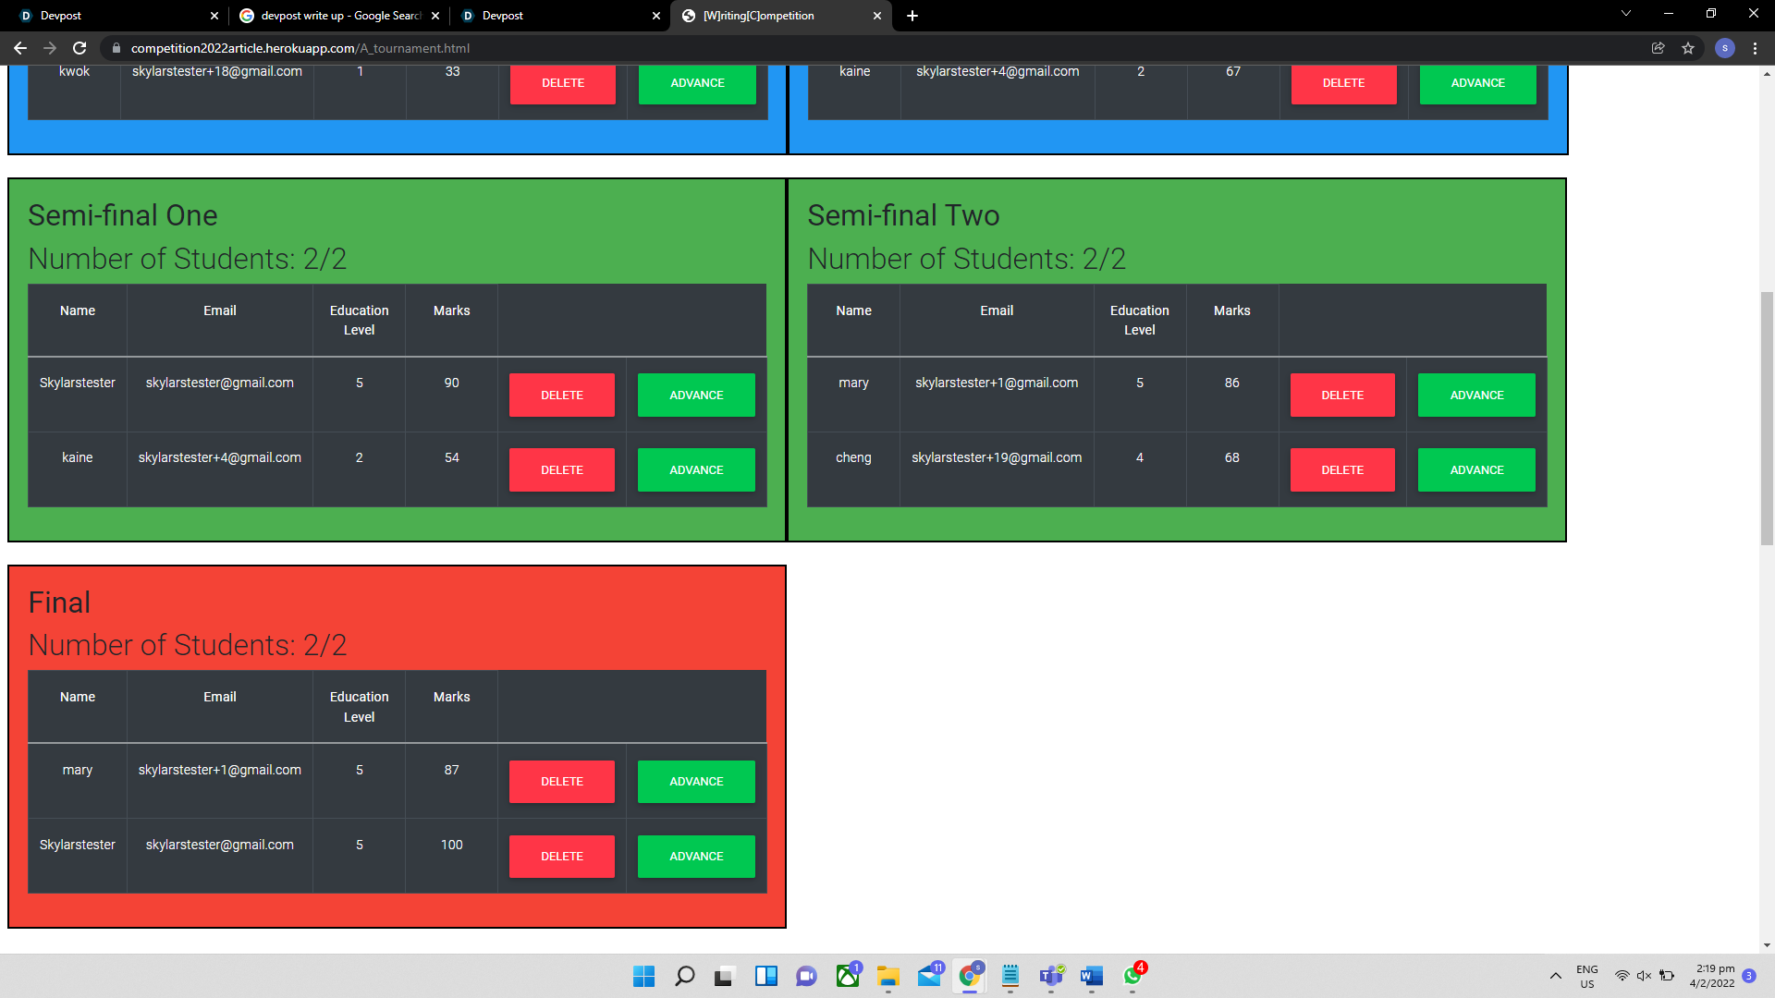
Task: Toggle the muted volume icon
Action: coord(1644,976)
